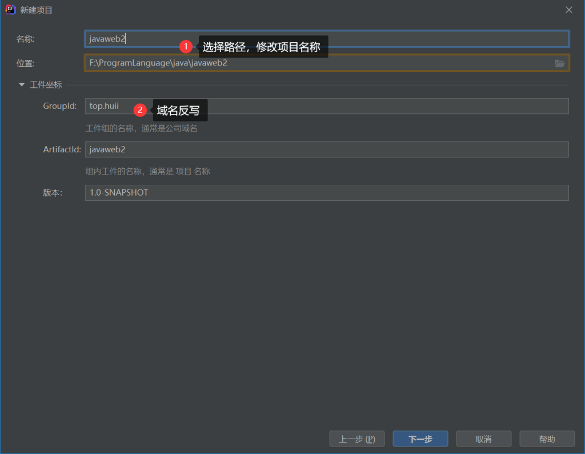Focus the 版本 field showing 1.0-SNAPSHOT
This screenshot has width=585, height=454.
[326, 193]
